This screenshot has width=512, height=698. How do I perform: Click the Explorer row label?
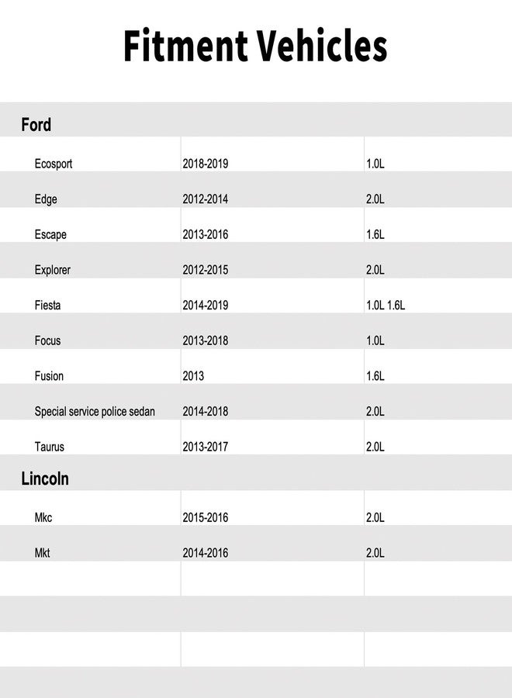pyautogui.click(x=53, y=270)
